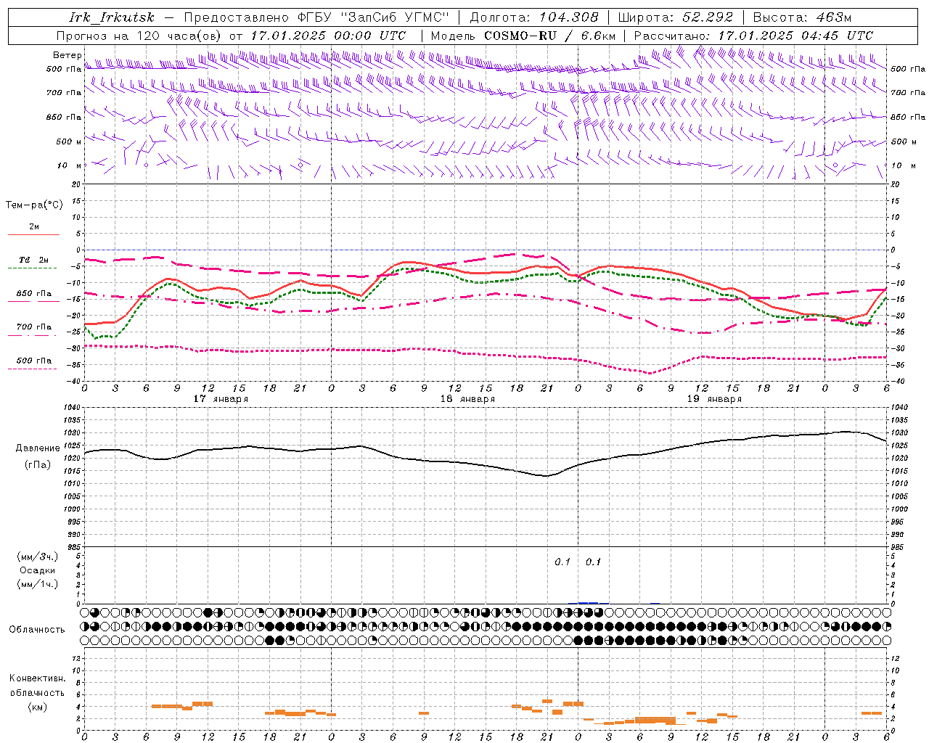This screenshot has width=929, height=743.
Task: Click the '(км)' unit under convective cloudiness
Action: coord(38,707)
